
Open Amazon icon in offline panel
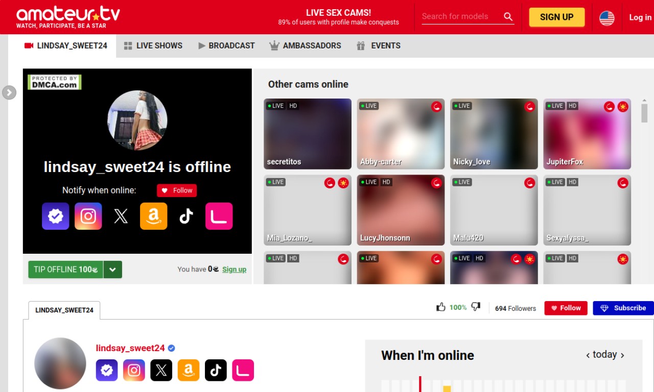tap(153, 216)
